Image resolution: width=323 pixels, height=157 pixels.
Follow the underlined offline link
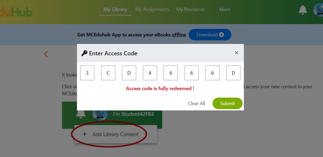coord(179,35)
